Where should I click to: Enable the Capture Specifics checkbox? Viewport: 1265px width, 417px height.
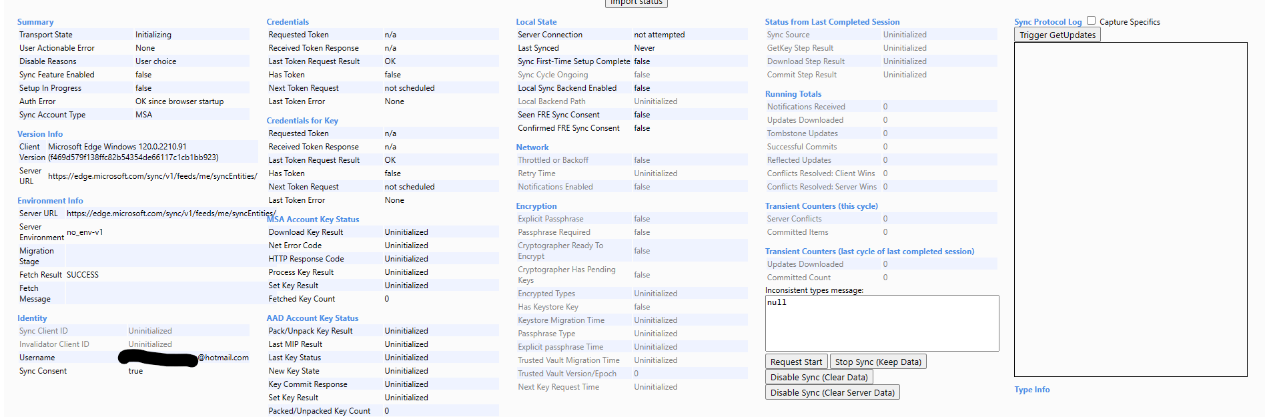pyautogui.click(x=1091, y=21)
